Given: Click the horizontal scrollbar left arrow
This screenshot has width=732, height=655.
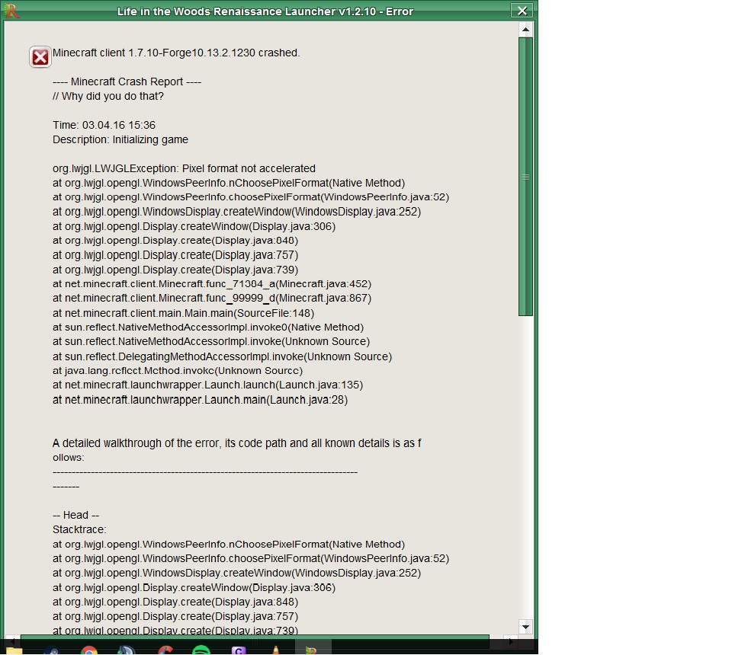Looking at the screenshot, I should point(12,641).
